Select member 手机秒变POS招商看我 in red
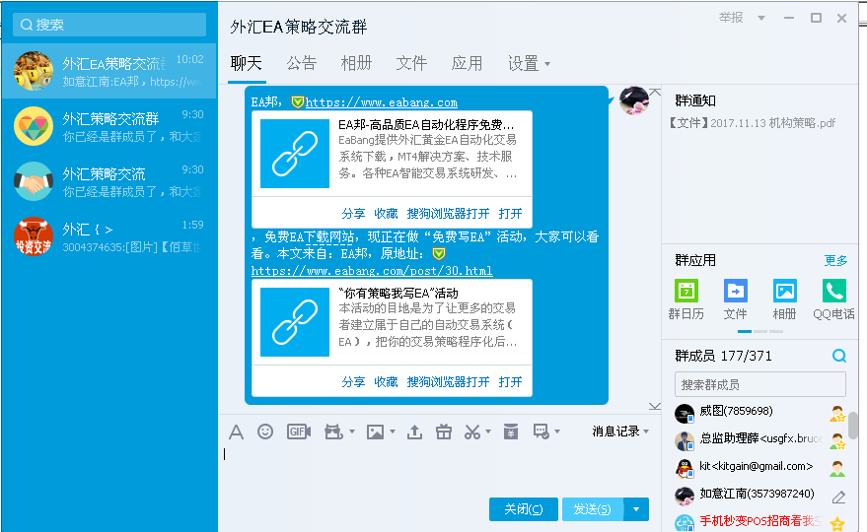This screenshot has height=532, width=867. pos(760,521)
